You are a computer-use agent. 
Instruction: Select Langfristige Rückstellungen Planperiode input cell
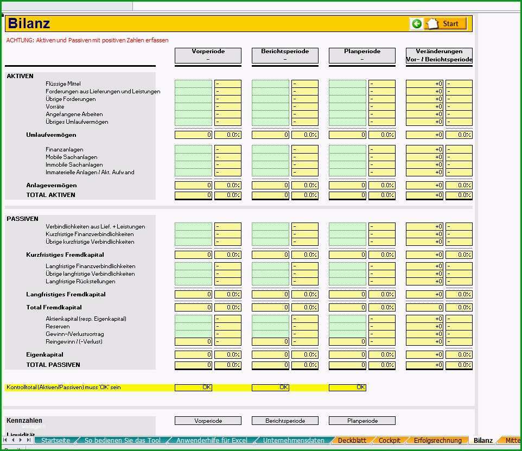click(x=348, y=282)
